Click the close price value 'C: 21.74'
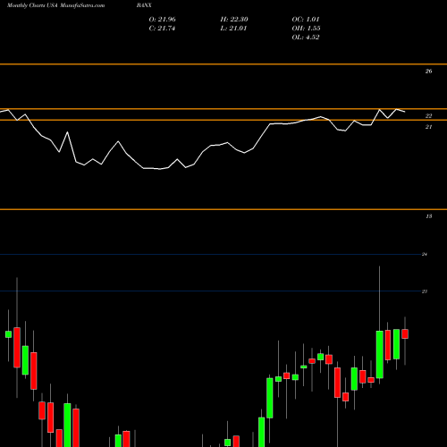 [x=162, y=29]
